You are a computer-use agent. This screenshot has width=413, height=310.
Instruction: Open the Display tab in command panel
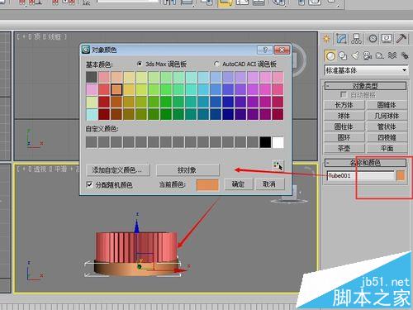point(387,39)
